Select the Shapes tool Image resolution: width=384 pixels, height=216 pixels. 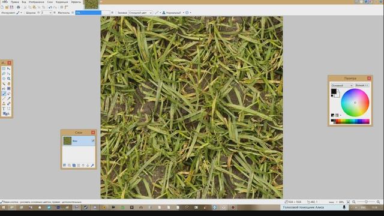5,113
